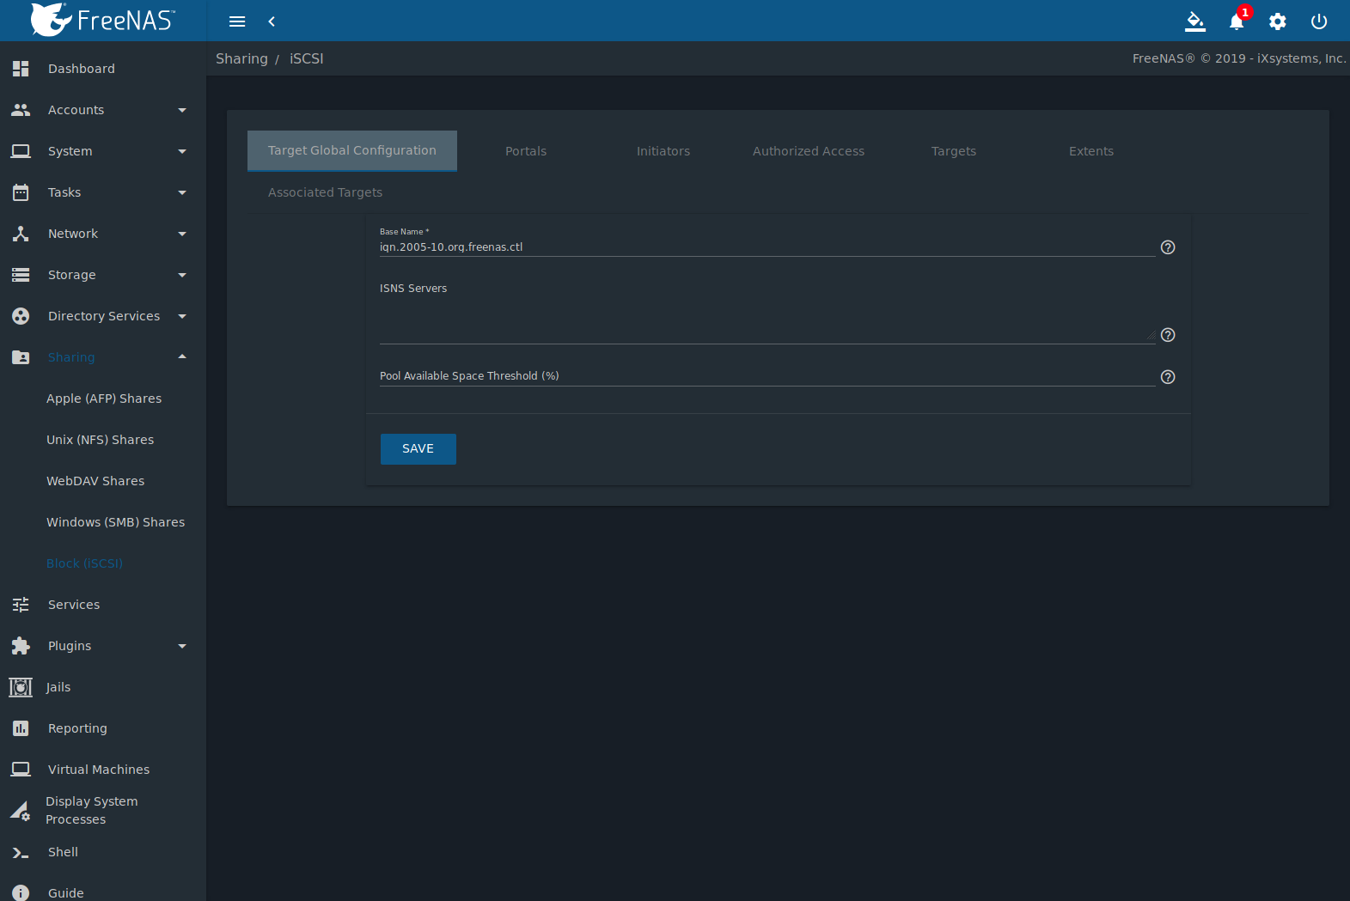Viewport: 1350px width, 901px height.
Task: Click the power button icon
Action: [1319, 21]
